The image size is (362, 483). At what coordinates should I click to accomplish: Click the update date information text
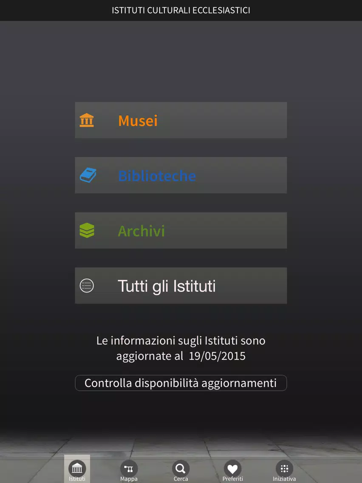[181, 348]
